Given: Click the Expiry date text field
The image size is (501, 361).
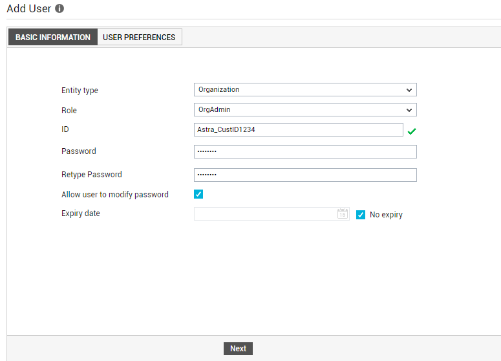Looking at the screenshot, I should pyautogui.click(x=265, y=213).
